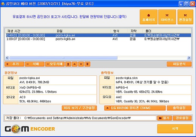Maximize the GOM Encoder window
The image size is (196, 137).
(187, 4)
